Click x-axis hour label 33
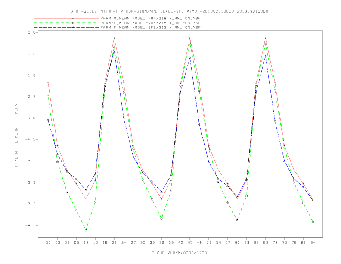The width and height of the screenshot is (341, 264). click(x=152, y=242)
